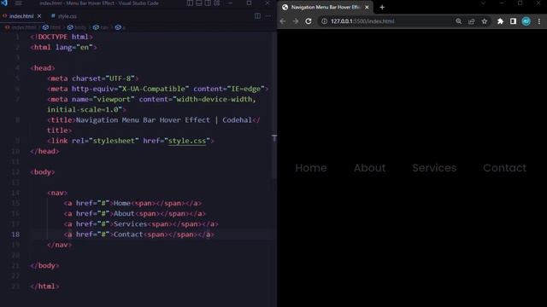Toggle secondary side bar layout icon
Viewport: 547px width, 307px height.
pos(208,3)
